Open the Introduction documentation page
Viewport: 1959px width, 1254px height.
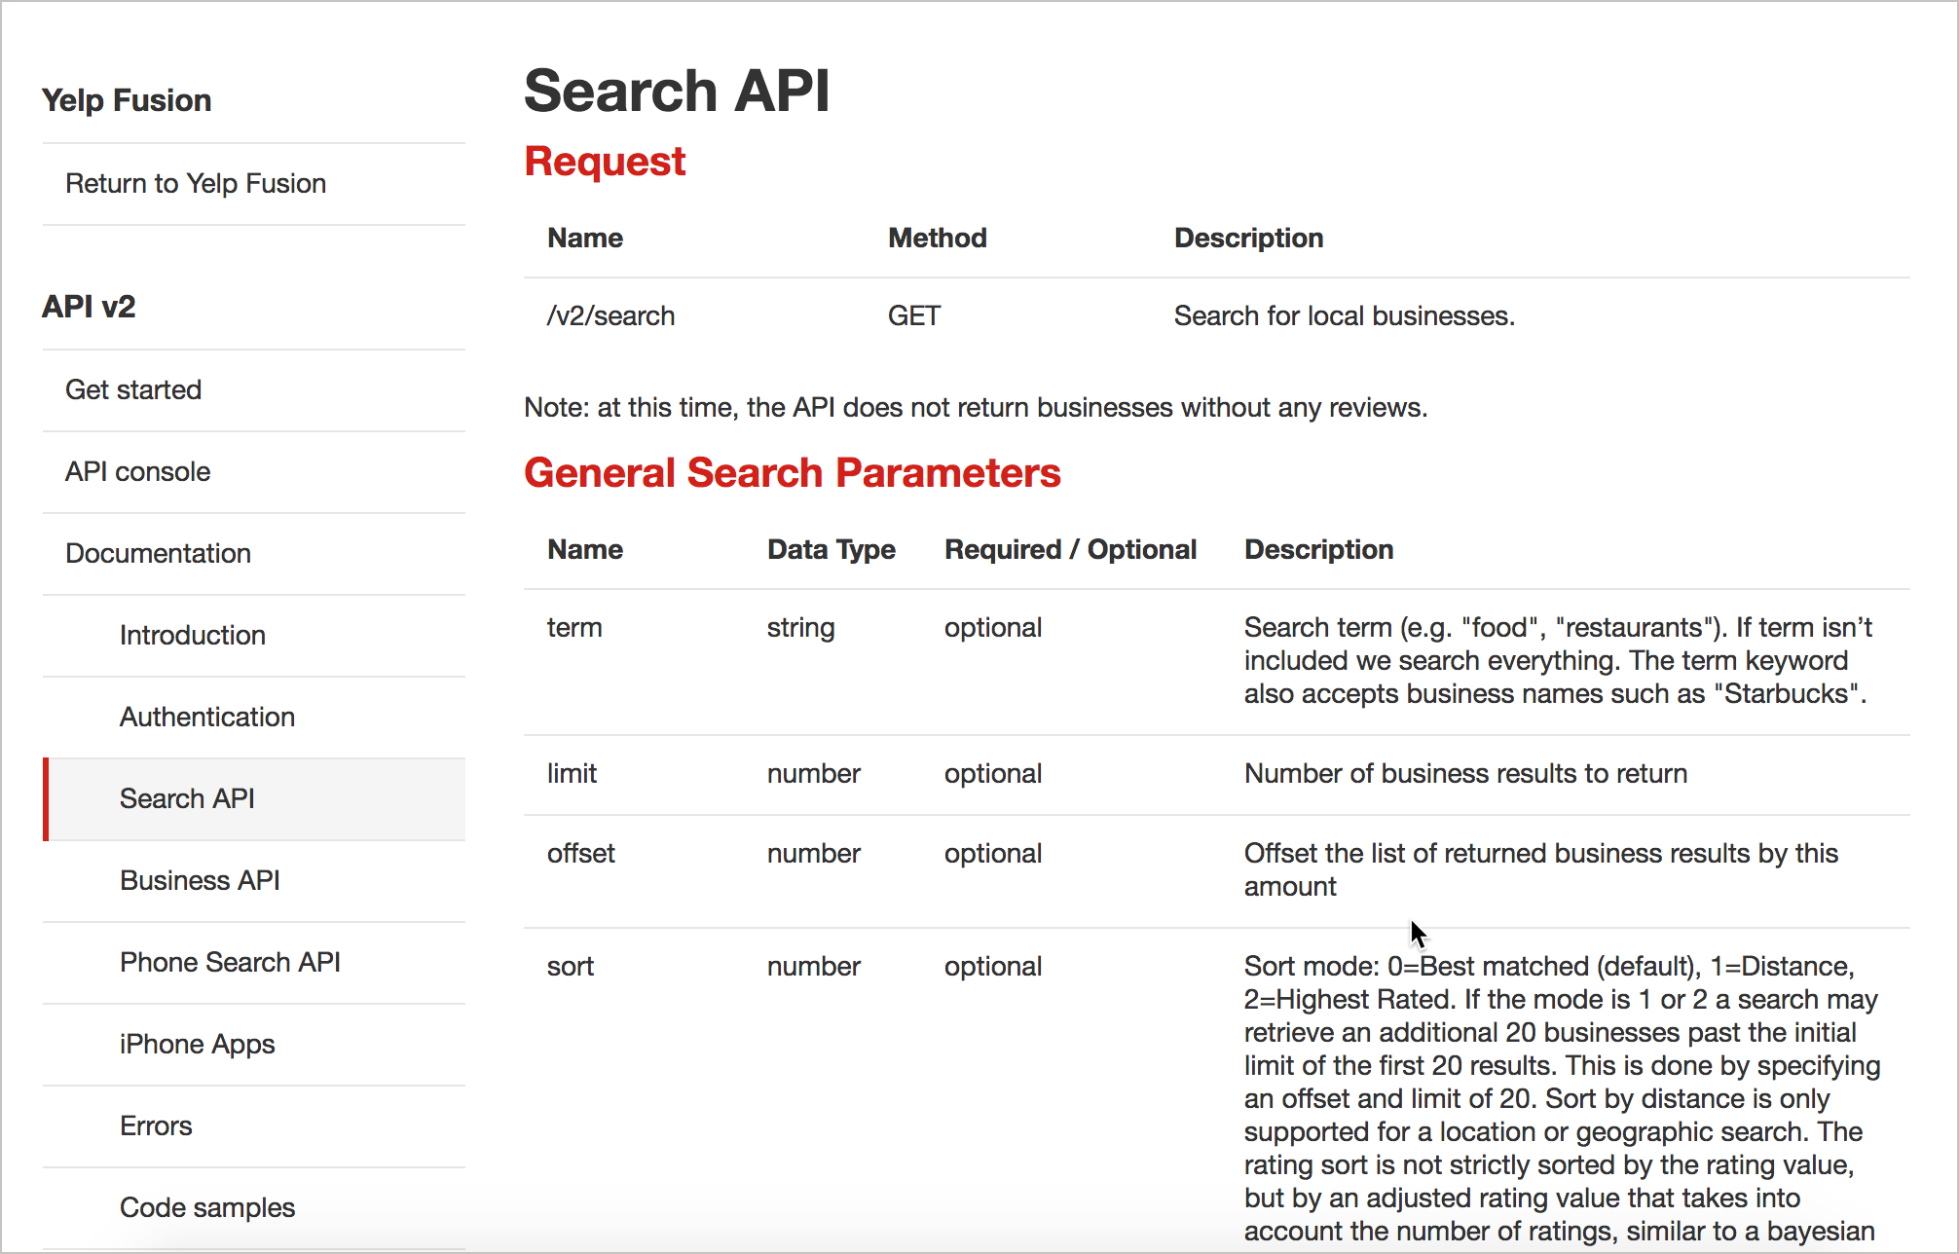point(192,635)
